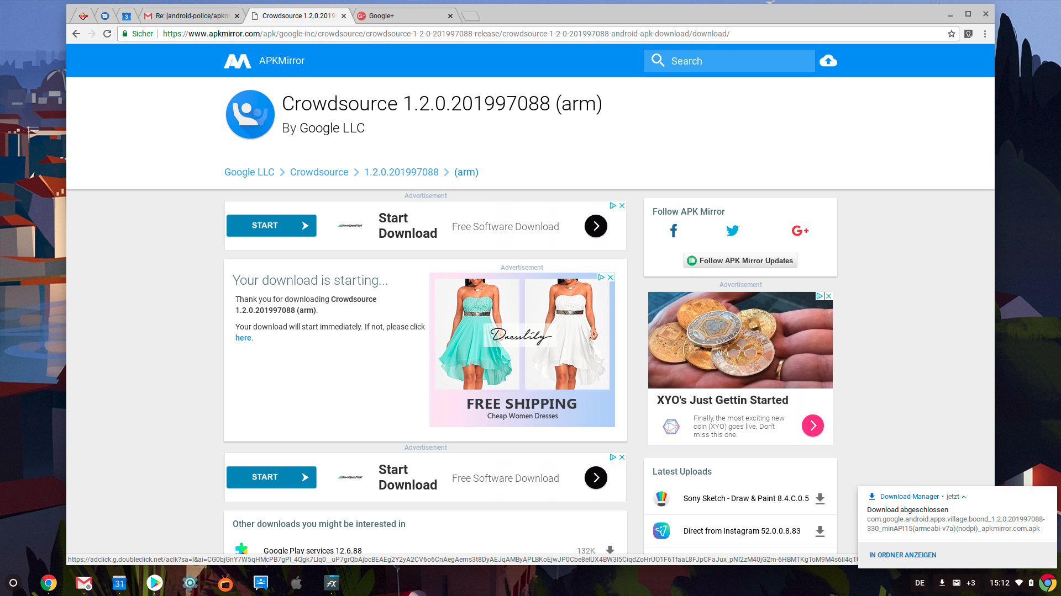Open the Chrome three-dot menu
Image resolution: width=1061 pixels, height=596 pixels.
pyautogui.click(x=985, y=34)
